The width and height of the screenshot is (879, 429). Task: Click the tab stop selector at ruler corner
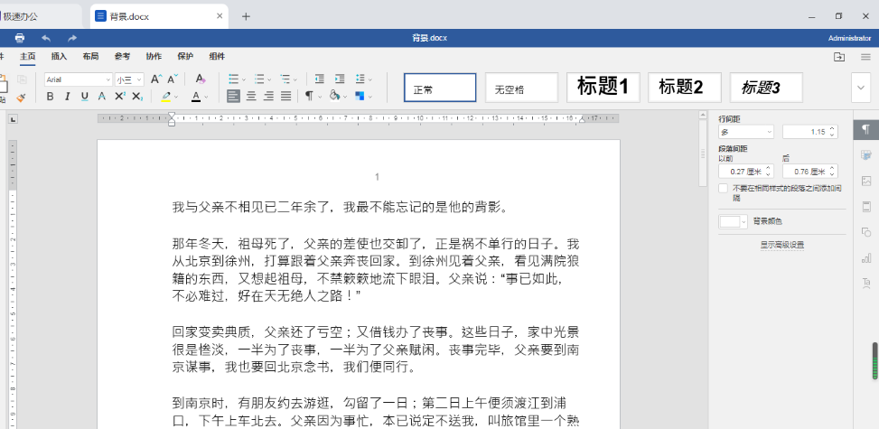[14, 118]
